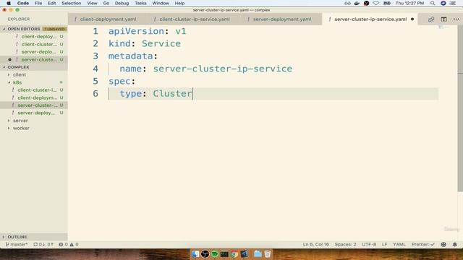Open the Terminal in the dock

[x=224, y=253]
